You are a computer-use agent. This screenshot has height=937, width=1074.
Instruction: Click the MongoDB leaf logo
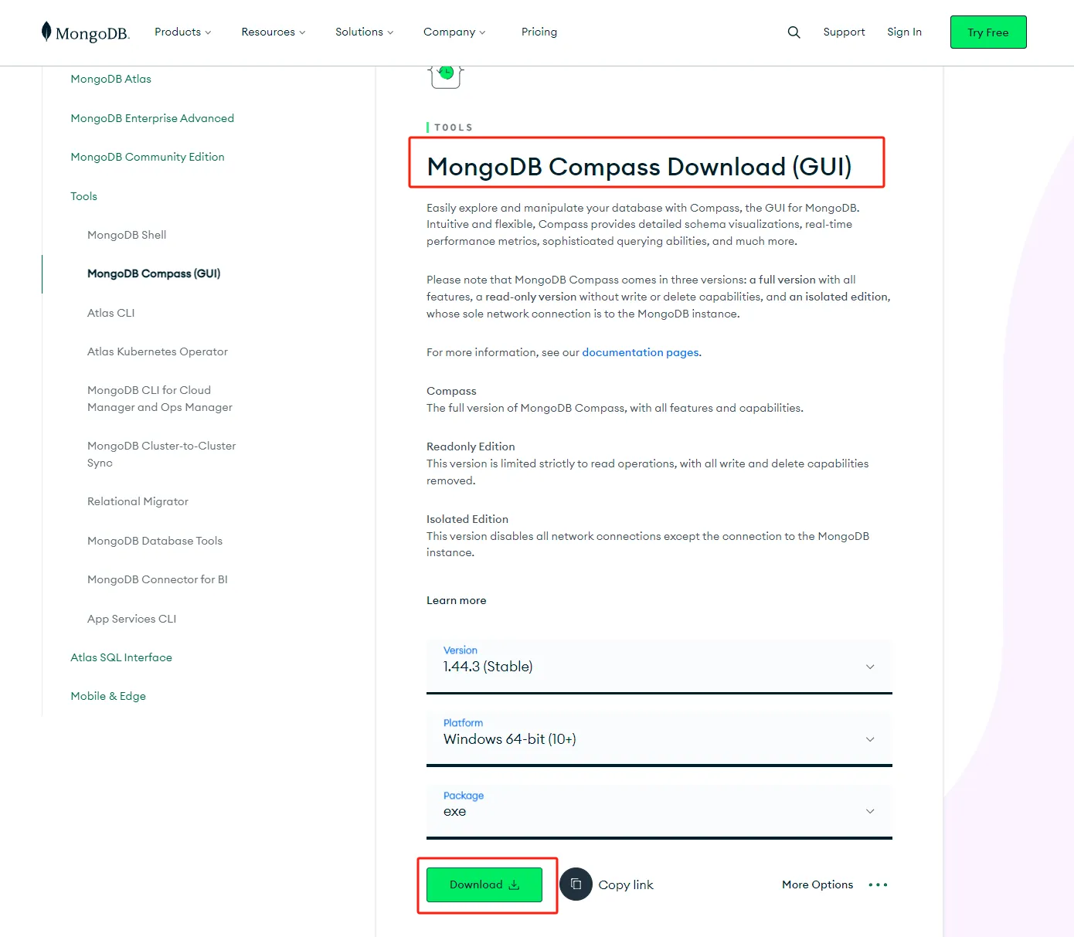coord(46,32)
